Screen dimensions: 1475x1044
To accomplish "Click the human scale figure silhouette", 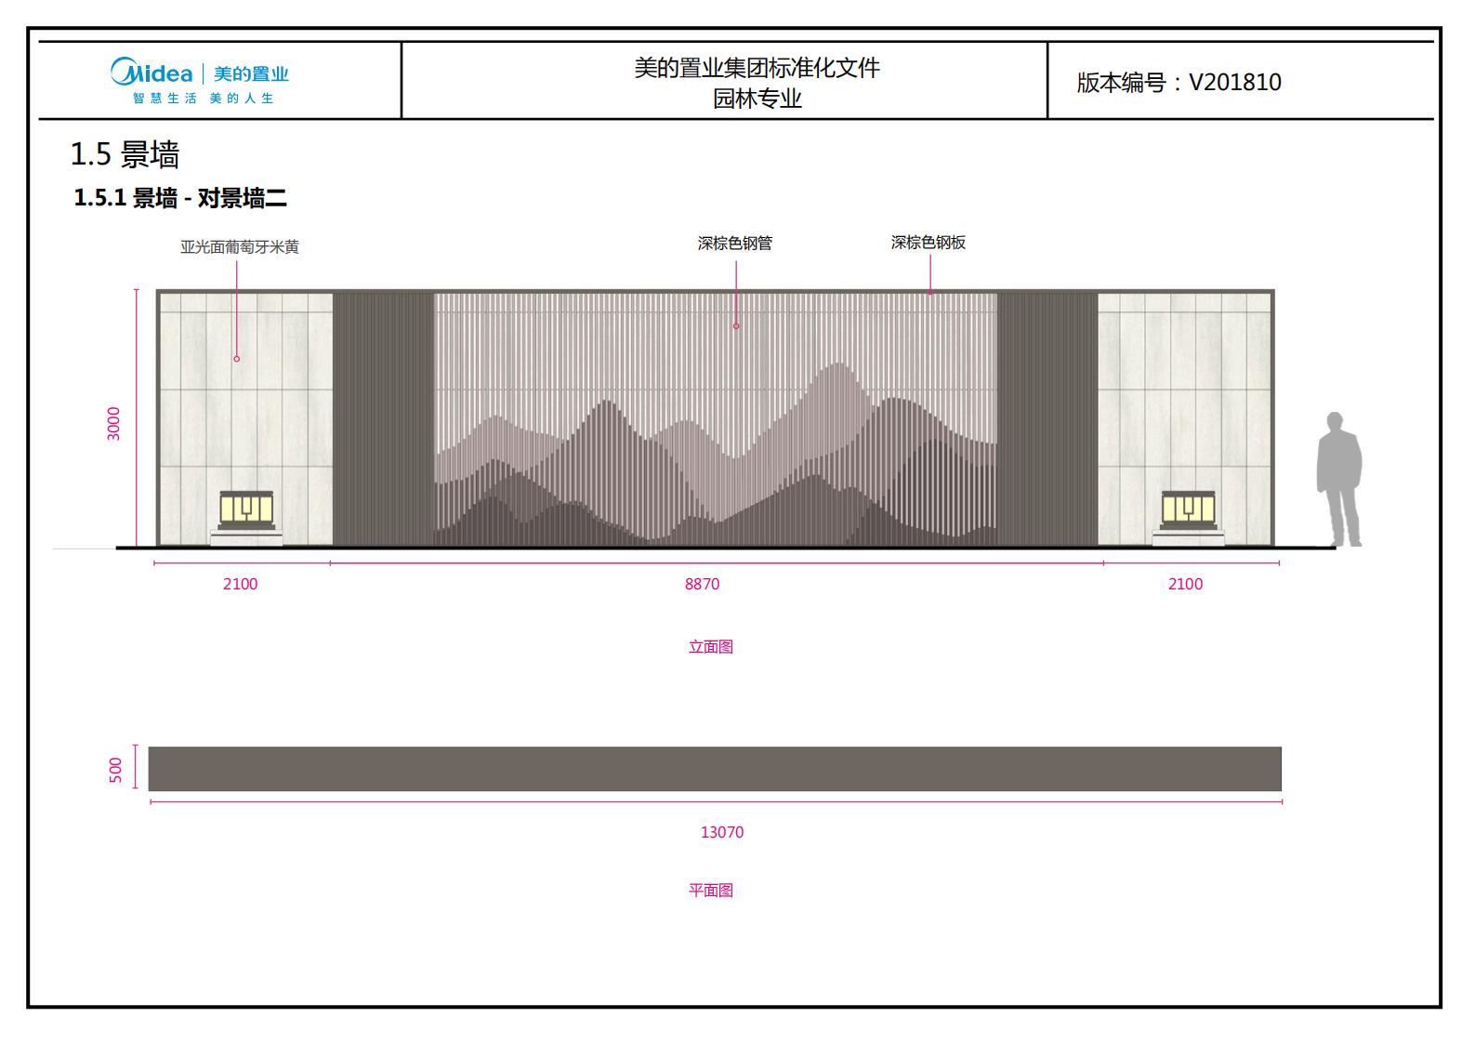I will [x=1339, y=479].
